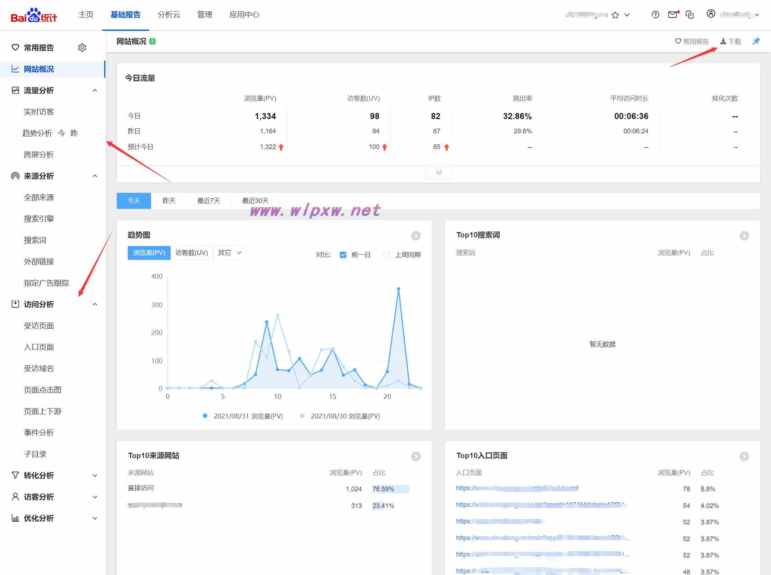This screenshot has height=575, width=771.
Task: Open the user account avatar icon
Action: [x=711, y=14]
